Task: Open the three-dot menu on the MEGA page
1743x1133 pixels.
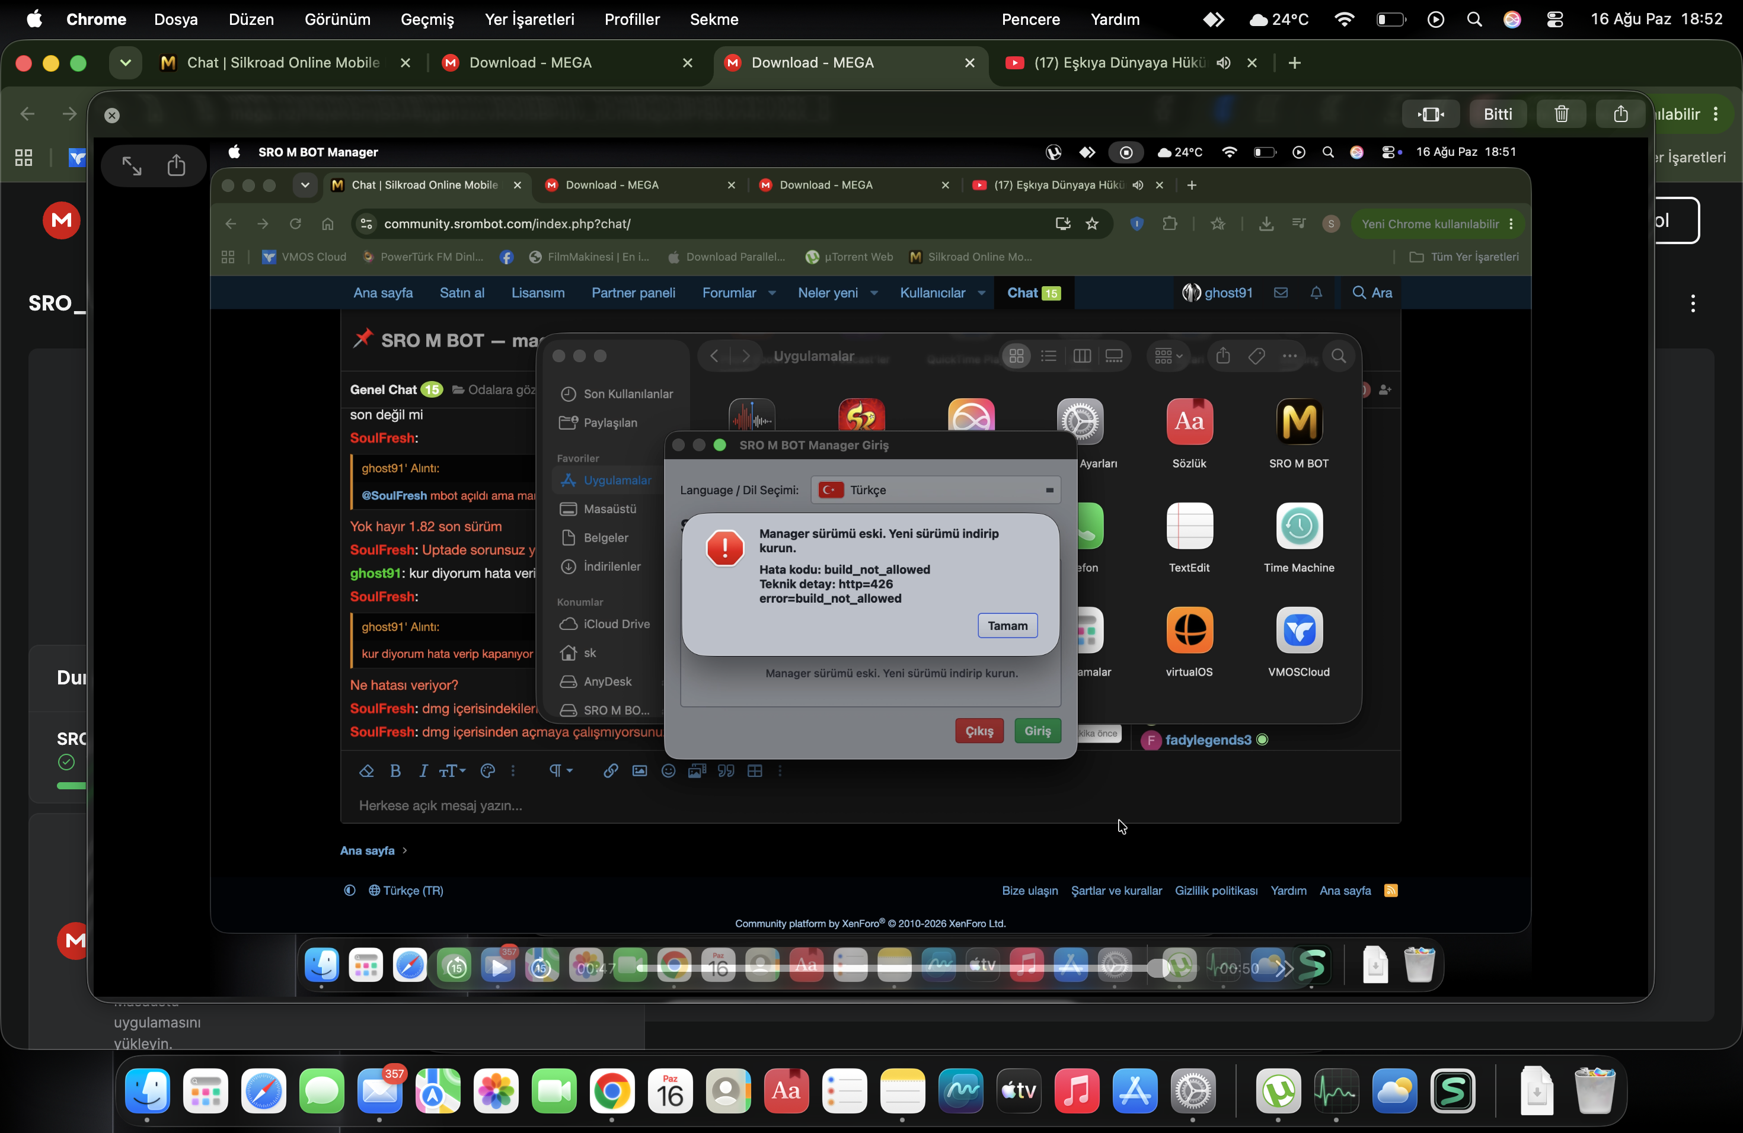Action: (x=1693, y=303)
